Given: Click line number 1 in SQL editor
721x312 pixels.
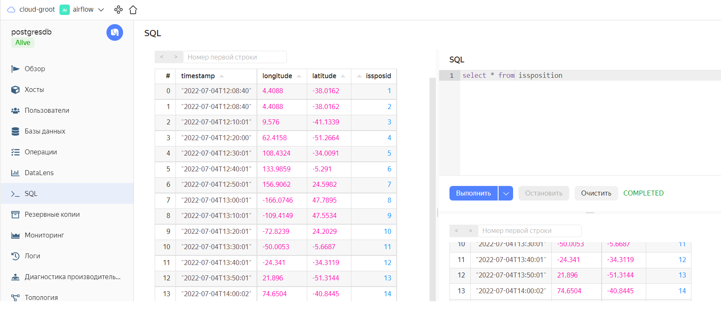Looking at the screenshot, I should [x=452, y=75].
